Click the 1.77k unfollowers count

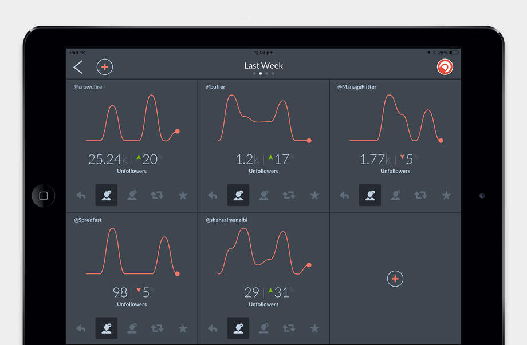pyautogui.click(x=375, y=160)
